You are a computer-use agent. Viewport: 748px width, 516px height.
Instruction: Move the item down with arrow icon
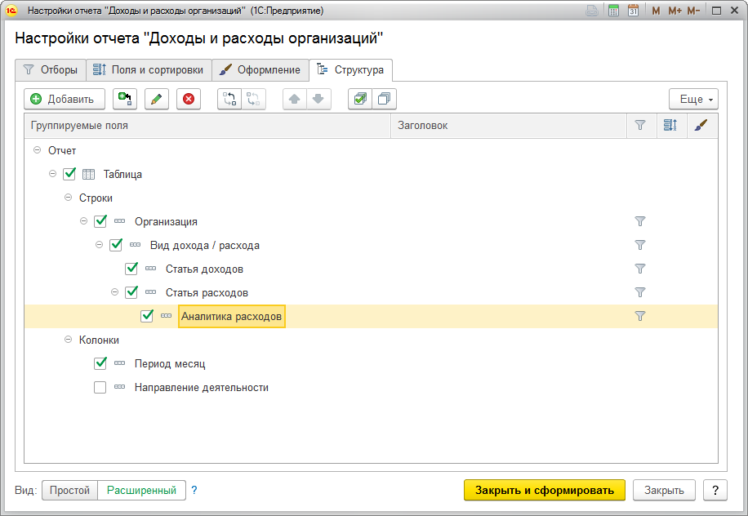point(318,99)
